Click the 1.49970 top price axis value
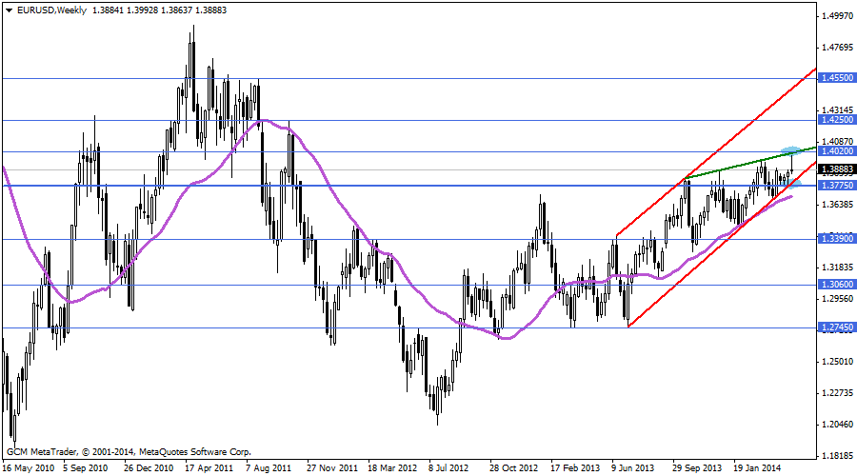Image resolution: width=857 pixels, height=476 pixels. (x=836, y=16)
